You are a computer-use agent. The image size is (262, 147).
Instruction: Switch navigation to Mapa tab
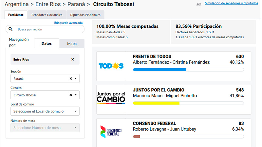[x=72, y=44]
